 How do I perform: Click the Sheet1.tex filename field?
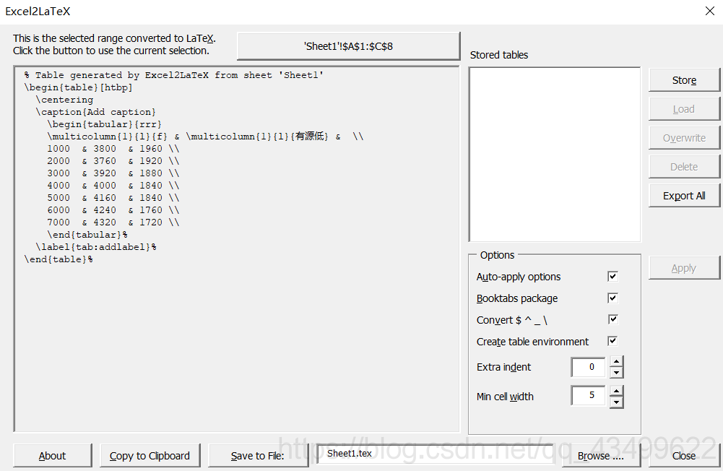(x=436, y=454)
